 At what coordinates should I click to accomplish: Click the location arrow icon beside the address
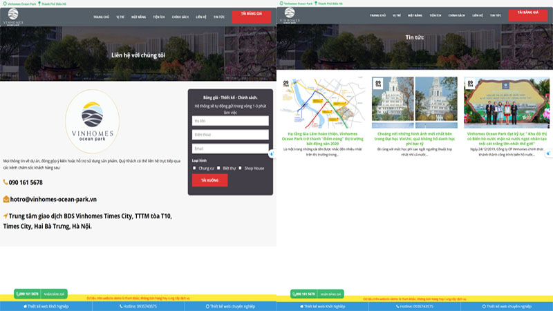click(6, 216)
